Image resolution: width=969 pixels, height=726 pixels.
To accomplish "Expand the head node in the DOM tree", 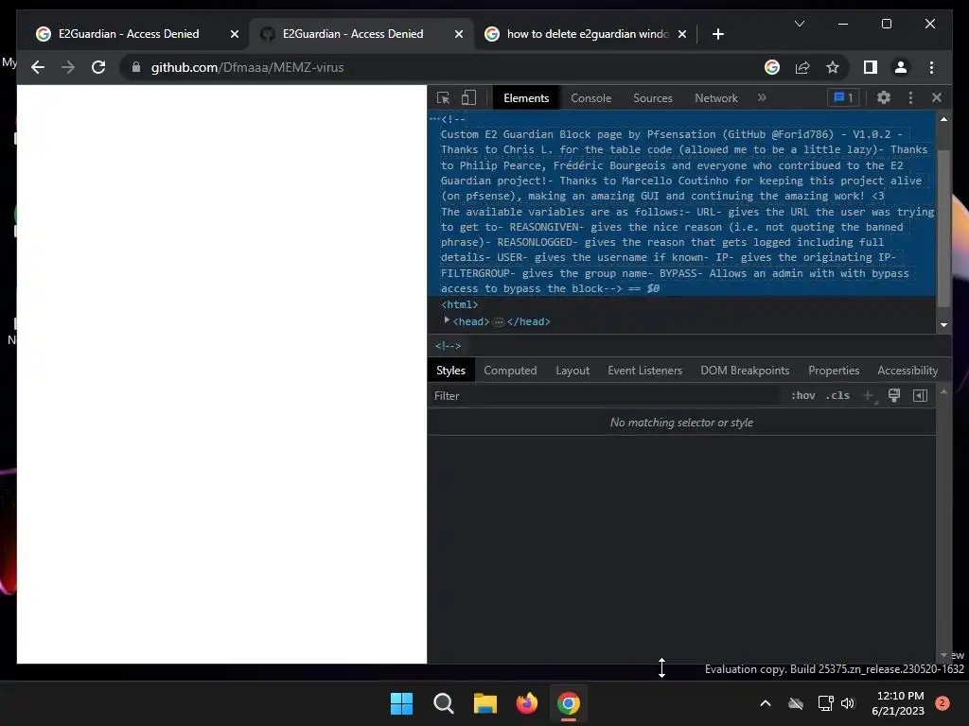I will point(447,320).
